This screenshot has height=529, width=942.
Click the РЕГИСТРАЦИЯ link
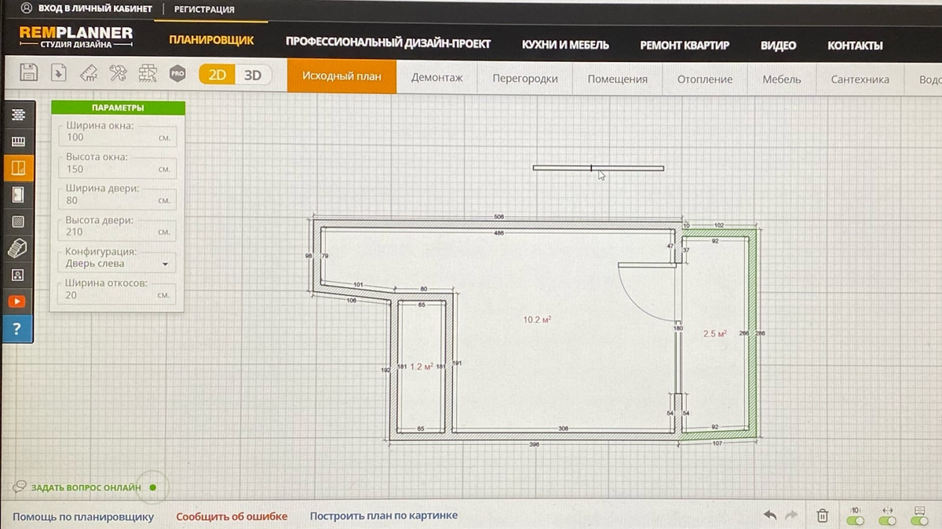coord(204,9)
